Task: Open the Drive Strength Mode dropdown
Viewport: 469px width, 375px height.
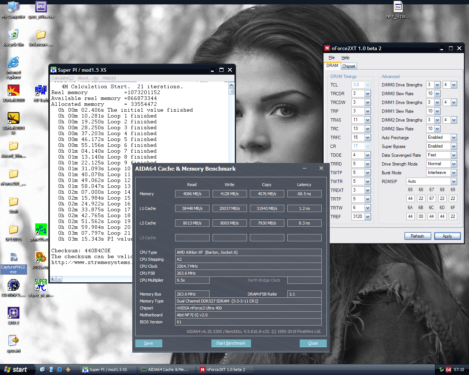Action: [x=454, y=164]
